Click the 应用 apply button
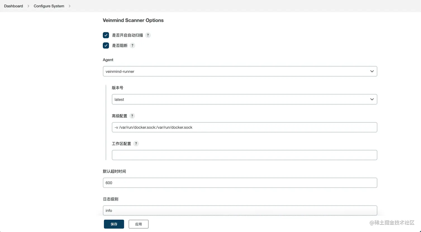This screenshot has height=232, width=421. [x=139, y=224]
